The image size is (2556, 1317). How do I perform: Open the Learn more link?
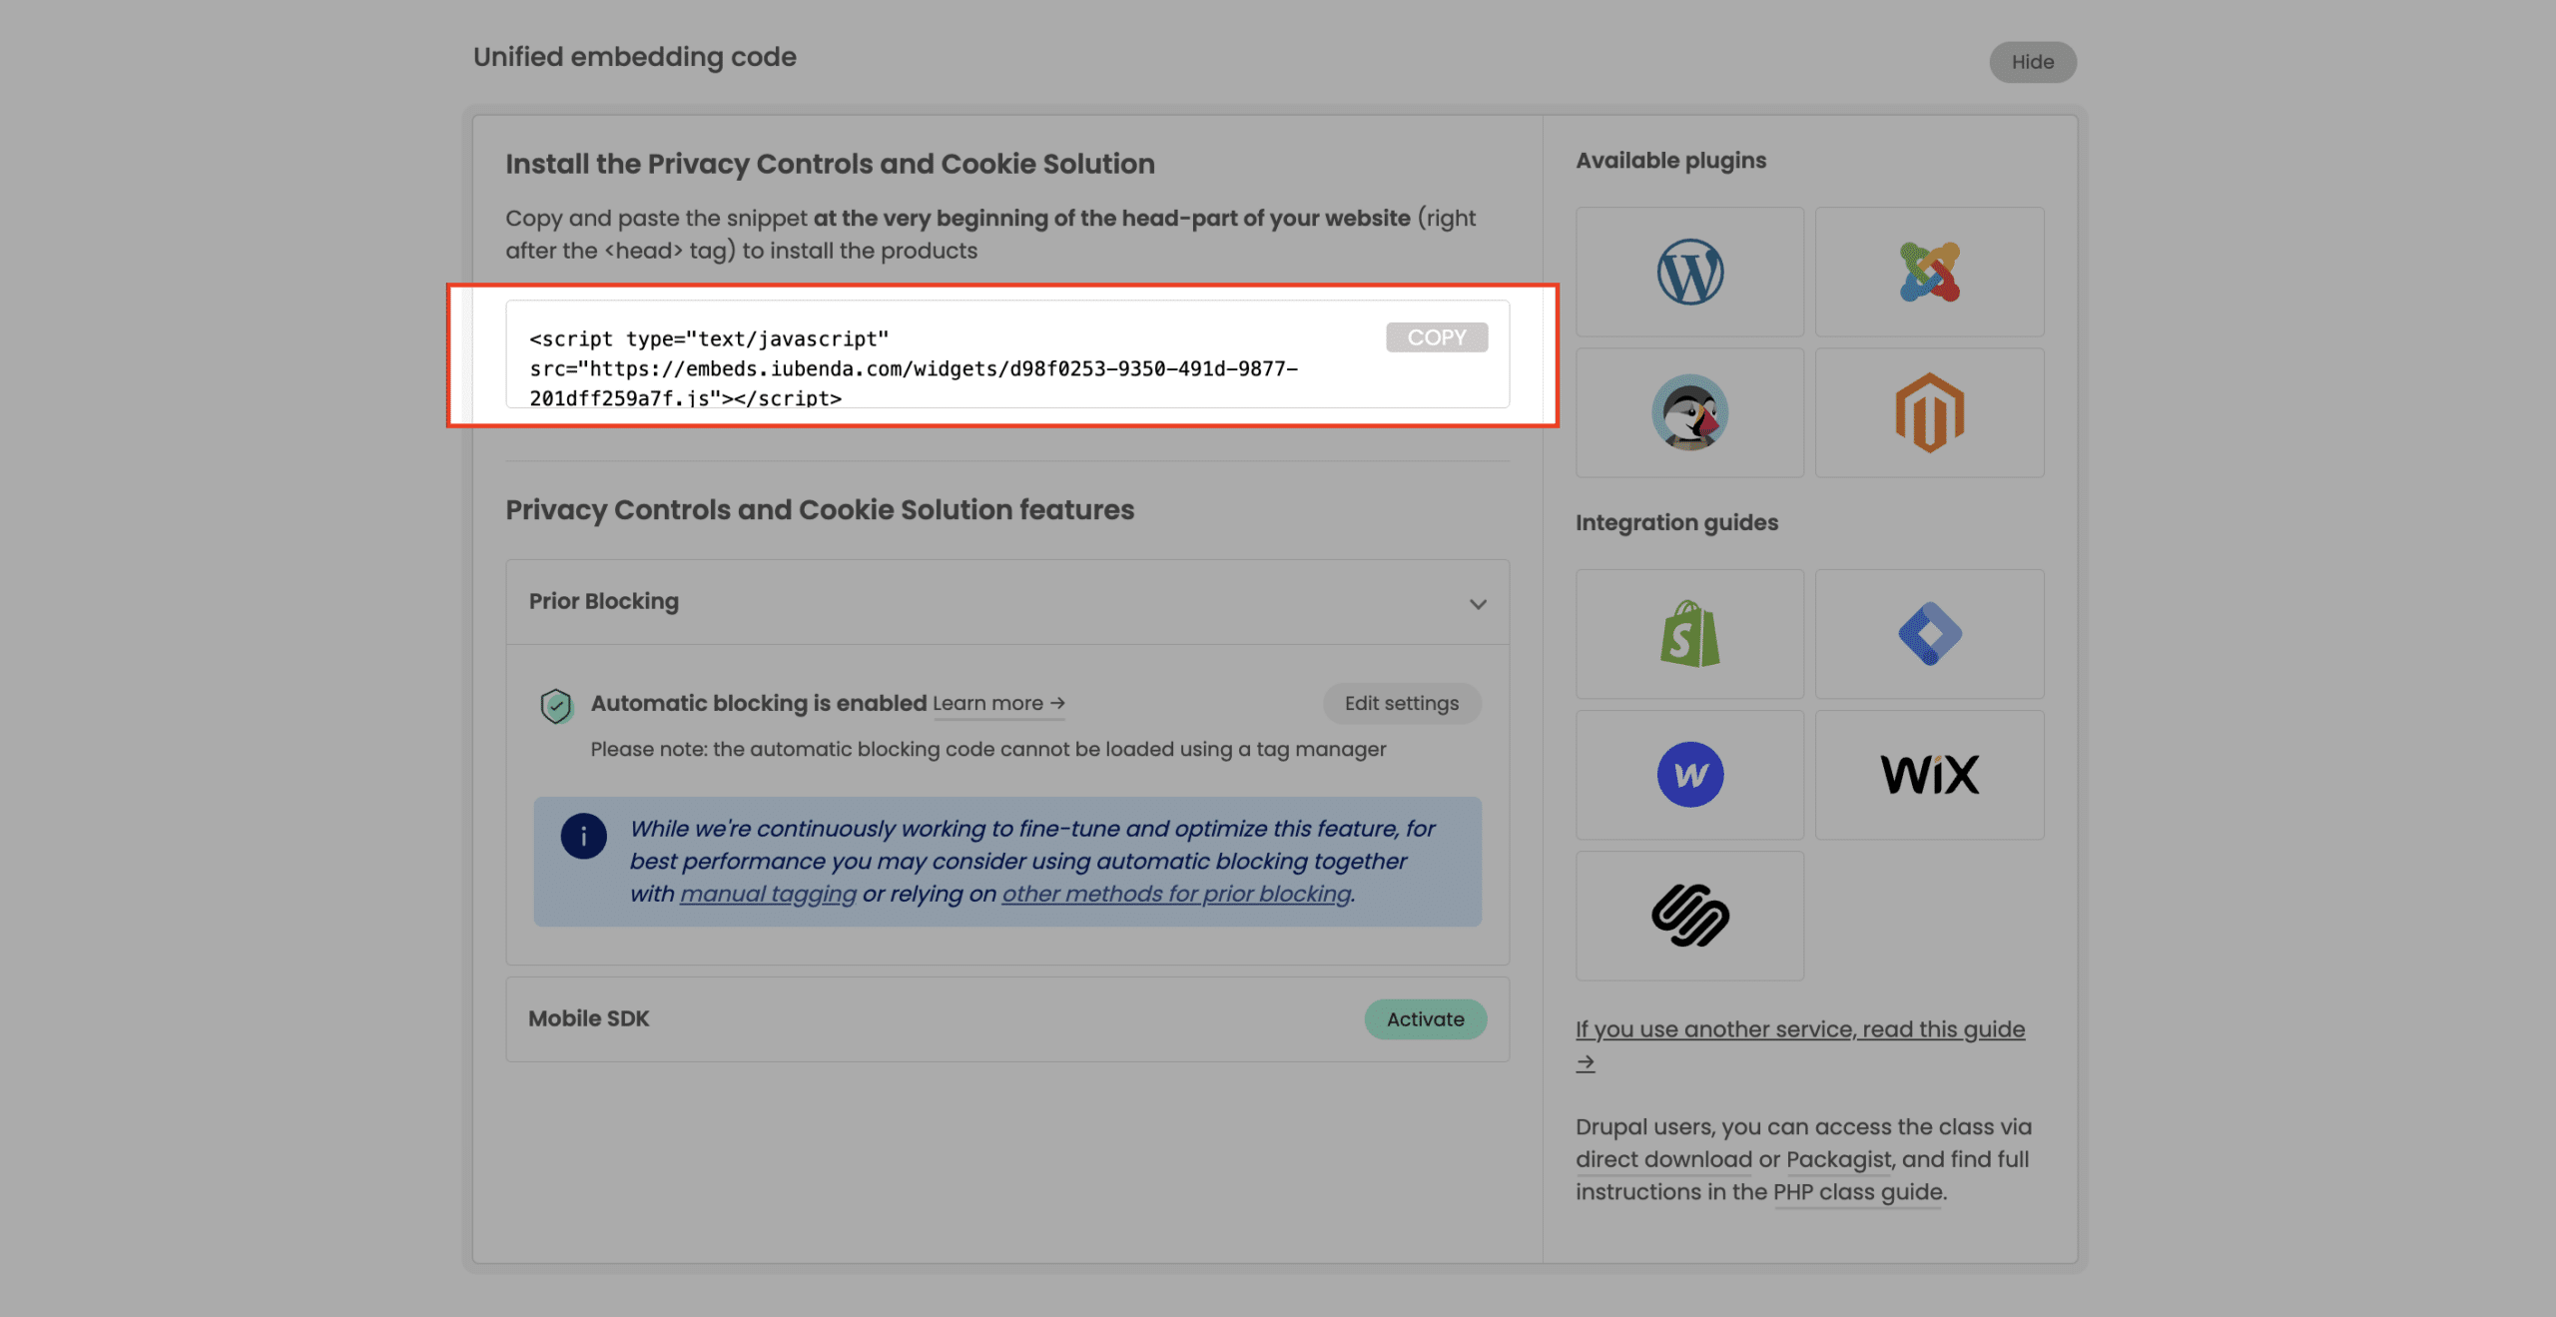[x=998, y=703]
